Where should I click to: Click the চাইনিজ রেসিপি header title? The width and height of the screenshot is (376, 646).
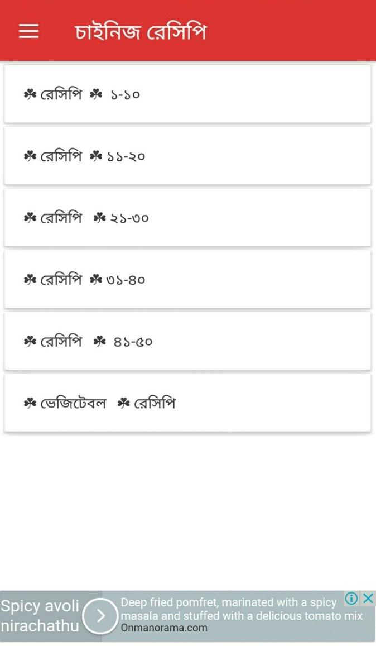pyautogui.click(x=141, y=32)
